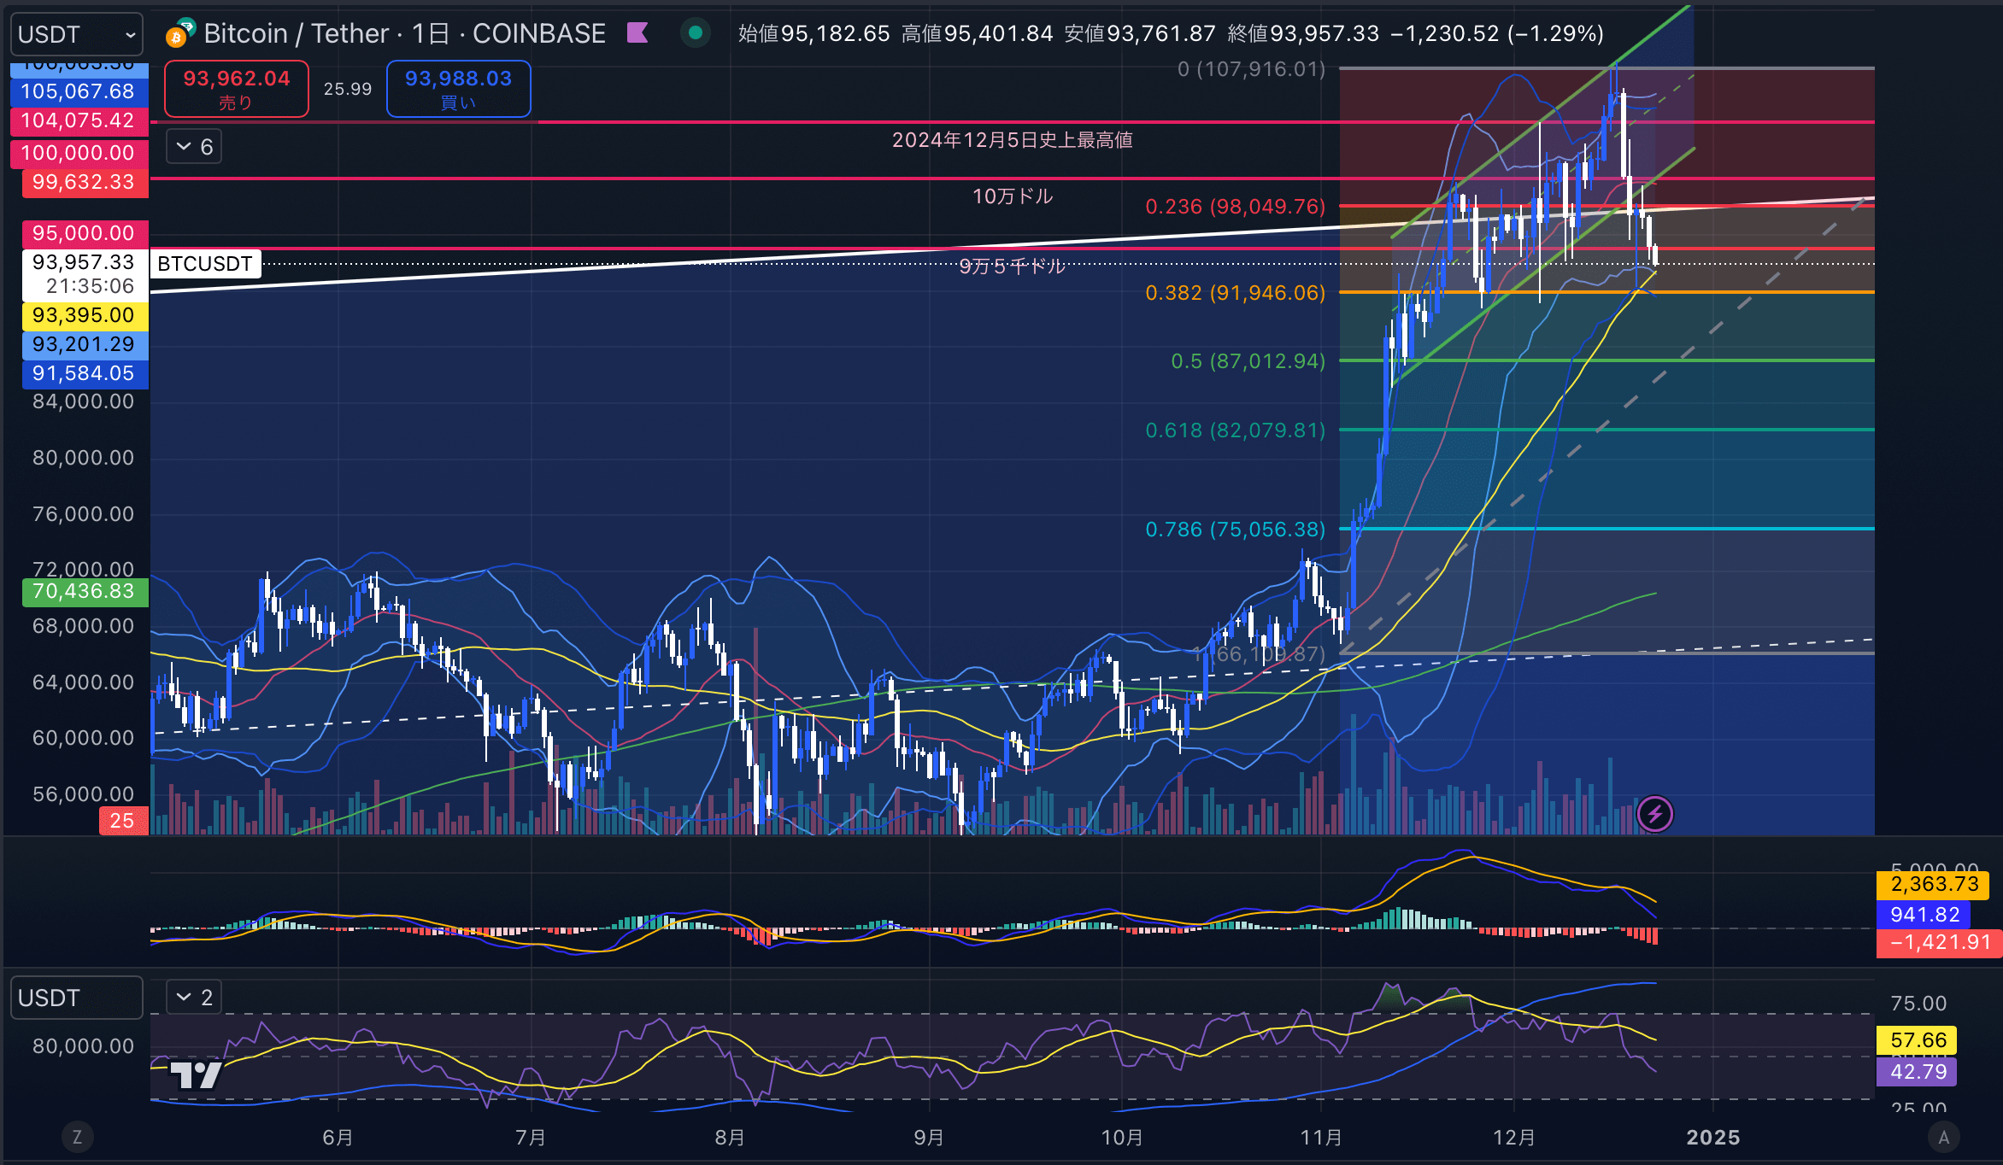This screenshot has width=2003, height=1165.
Task: Click the RSI 57.66 yellow label
Action: click(1917, 1040)
